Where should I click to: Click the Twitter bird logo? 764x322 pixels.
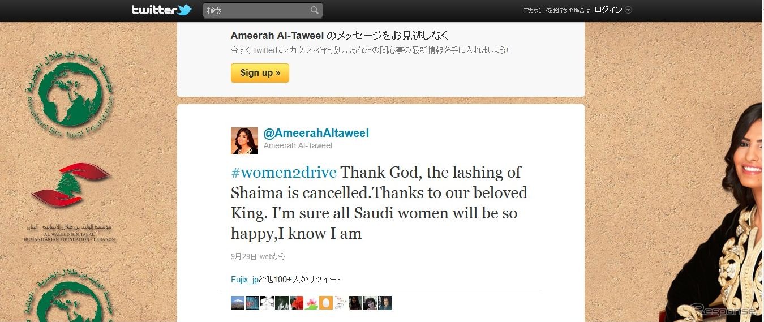click(x=184, y=10)
